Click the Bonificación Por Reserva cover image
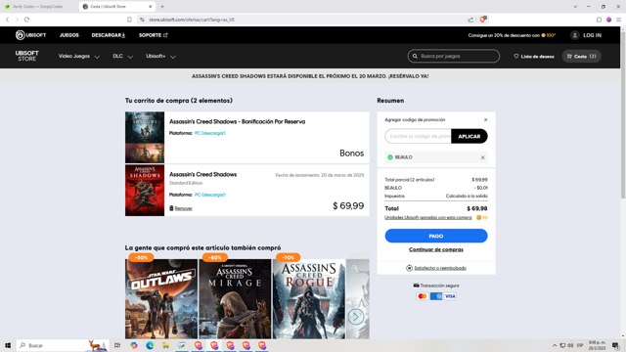This screenshot has height=352, width=626. click(145, 137)
